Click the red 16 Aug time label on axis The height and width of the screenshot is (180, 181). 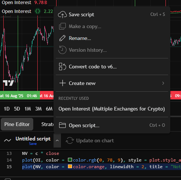(x=47, y=96)
